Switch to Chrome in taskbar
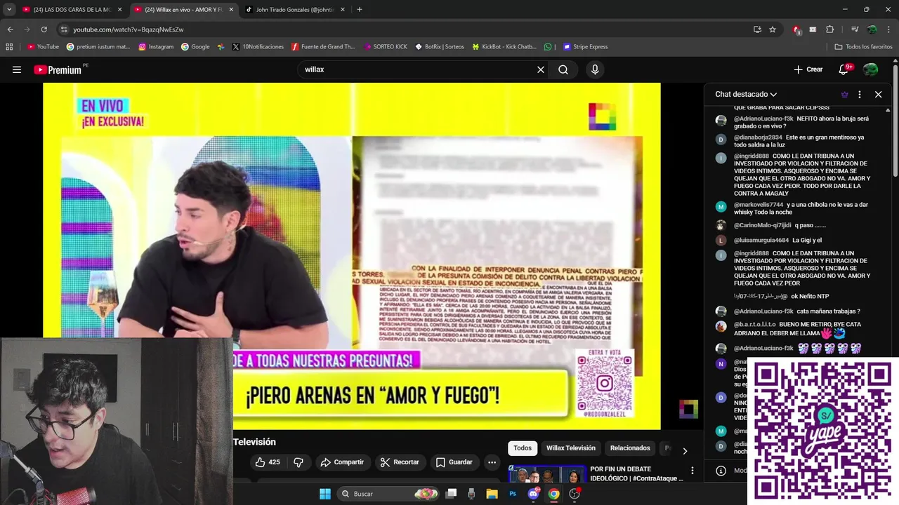Screen dimensions: 899x505 [553, 494]
